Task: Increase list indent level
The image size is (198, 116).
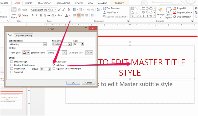Action: tap(93, 10)
